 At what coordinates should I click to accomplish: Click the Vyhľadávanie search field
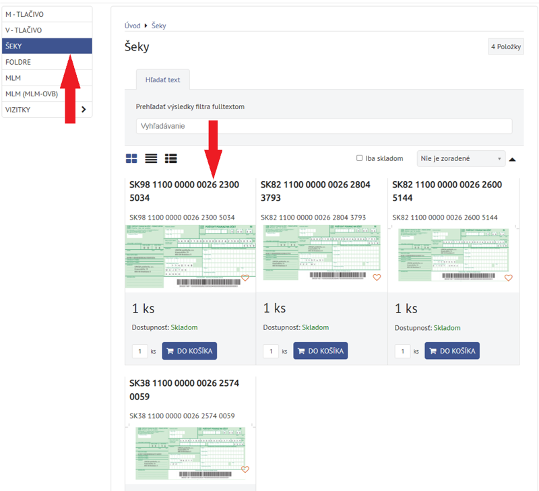(x=323, y=126)
